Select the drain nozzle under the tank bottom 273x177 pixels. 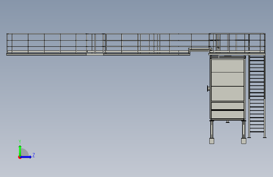tap(228, 122)
